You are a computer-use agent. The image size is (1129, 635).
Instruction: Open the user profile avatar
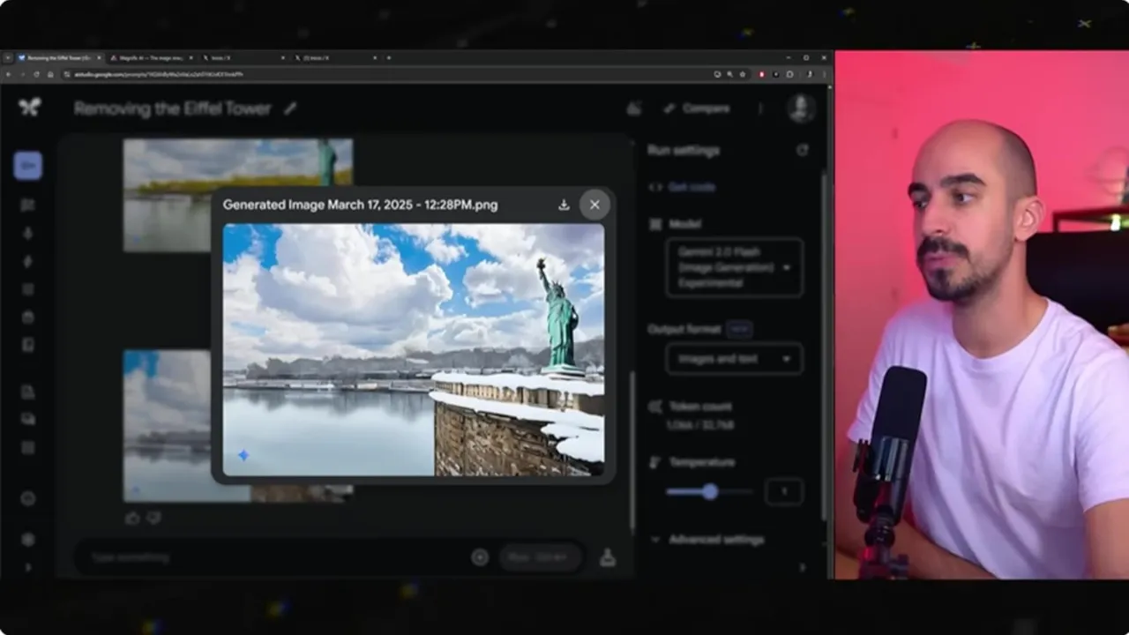tap(801, 108)
